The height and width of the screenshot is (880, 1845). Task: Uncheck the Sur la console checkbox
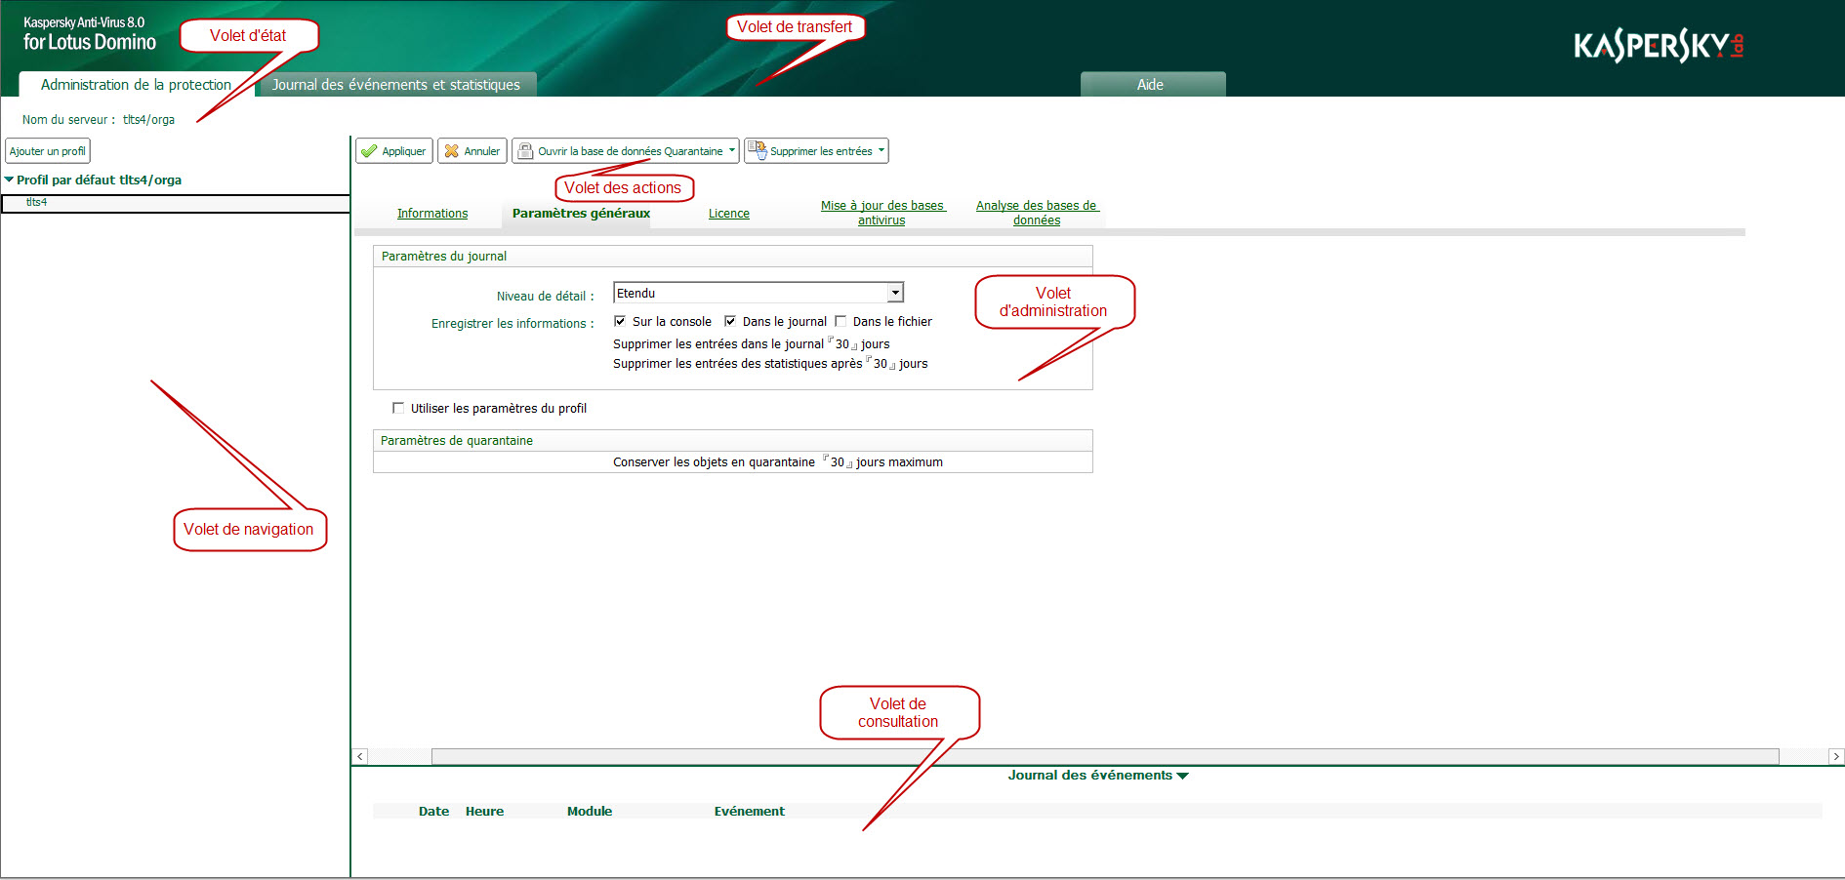click(x=620, y=321)
